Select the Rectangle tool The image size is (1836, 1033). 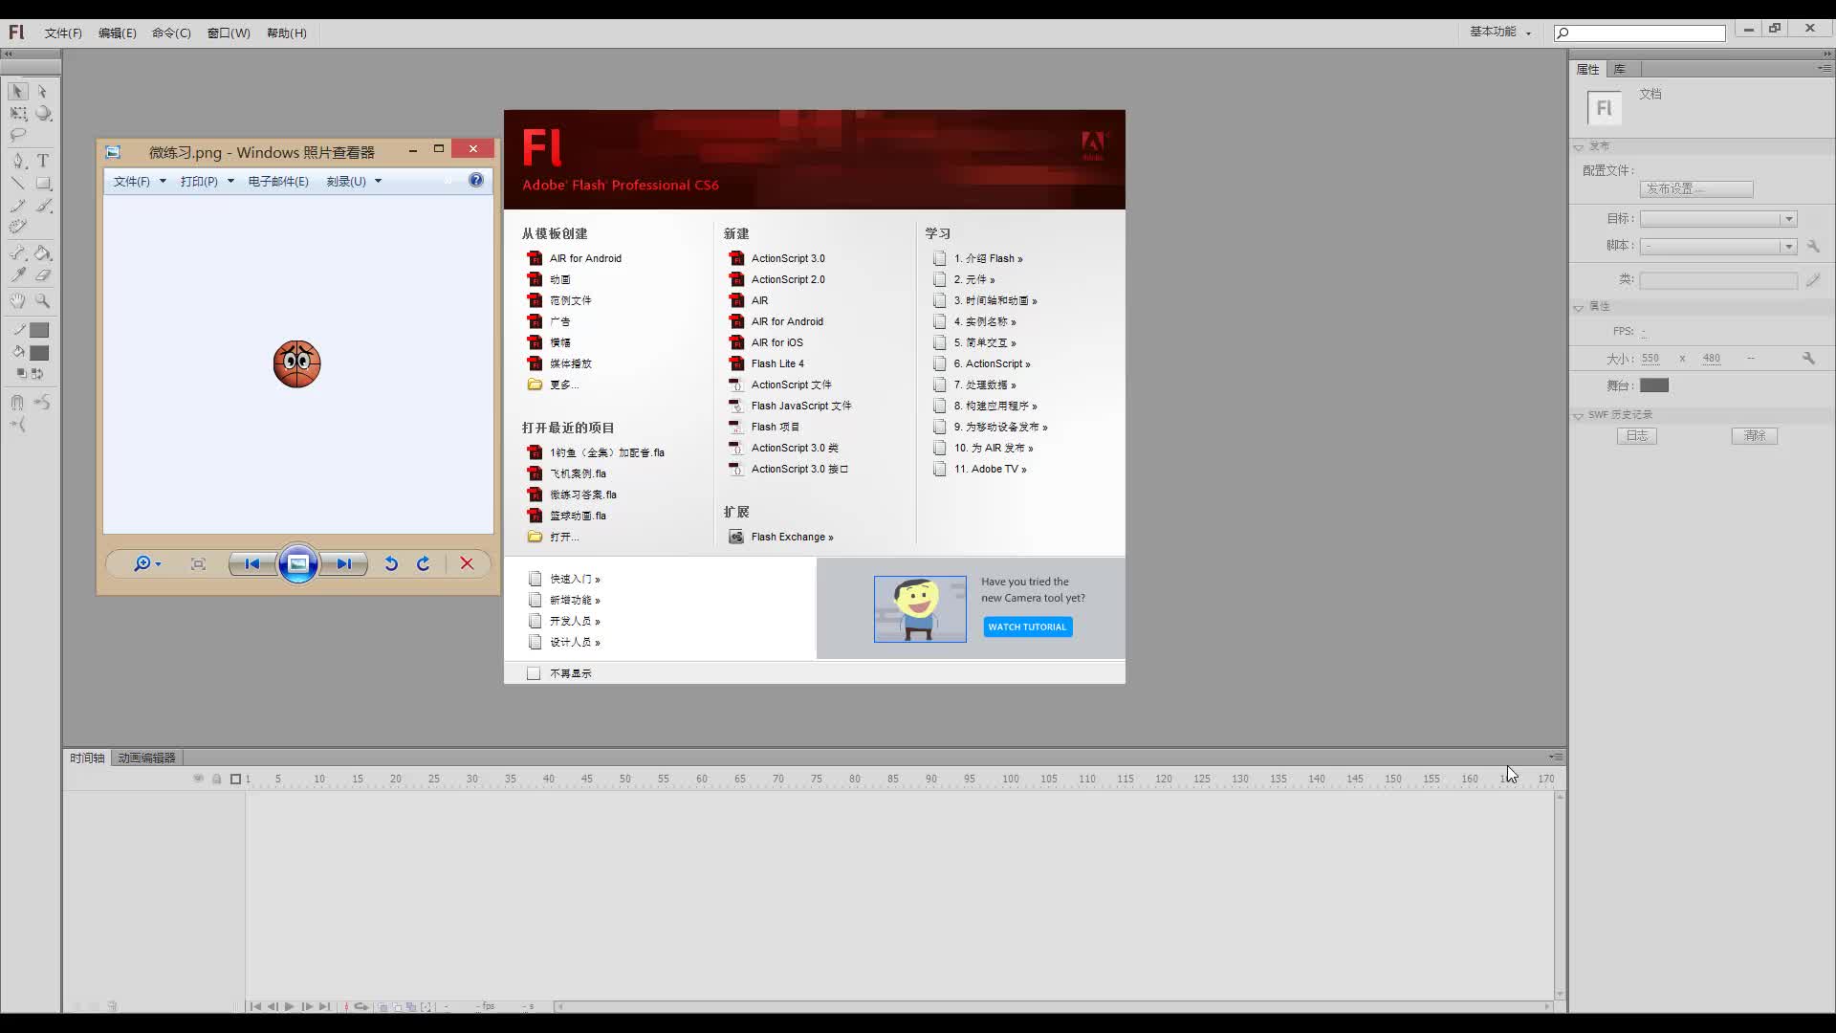[x=43, y=183]
